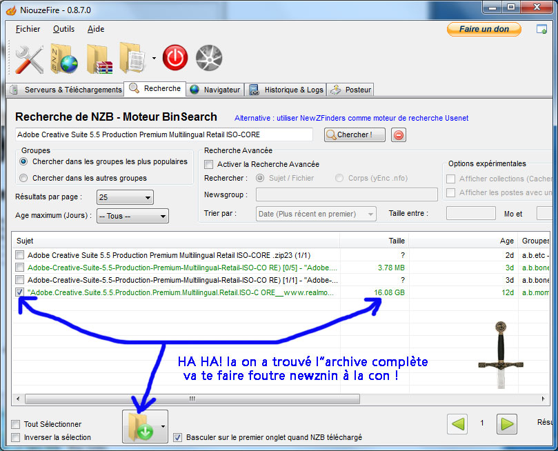
Task: Click the Faire un don button
Action: pyautogui.click(x=484, y=29)
